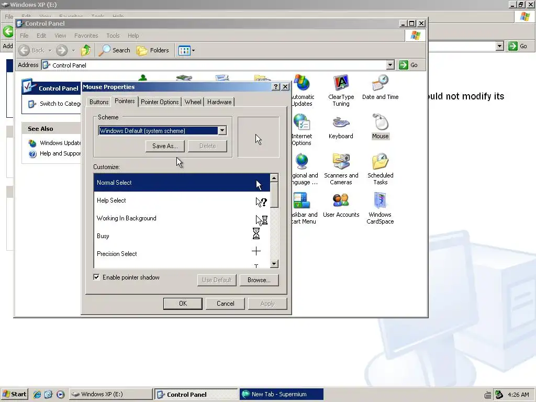Click the taskbar clock showing 4:26 AM
Image resolution: width=536 pixels, height=402 pixels.
click(x=518, y=395)
